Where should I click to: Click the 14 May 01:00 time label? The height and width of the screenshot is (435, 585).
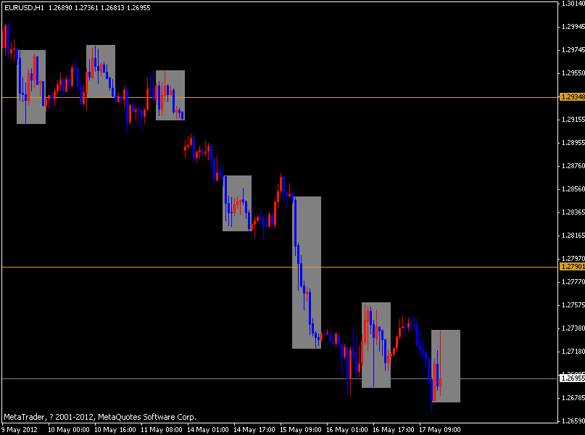click(x=208, y=429)
